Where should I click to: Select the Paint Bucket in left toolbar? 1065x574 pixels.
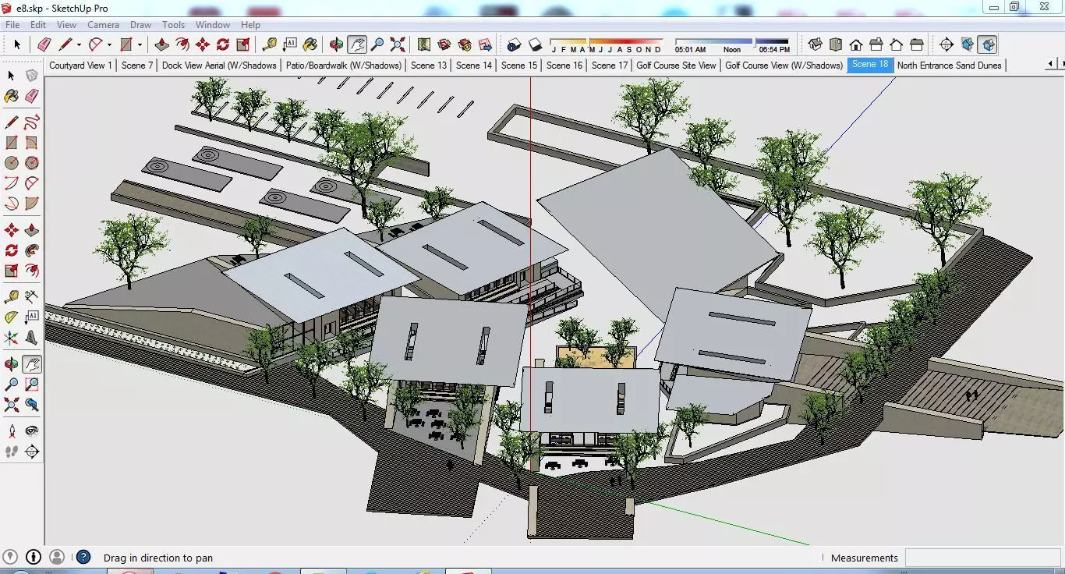(x=11, y=96)
